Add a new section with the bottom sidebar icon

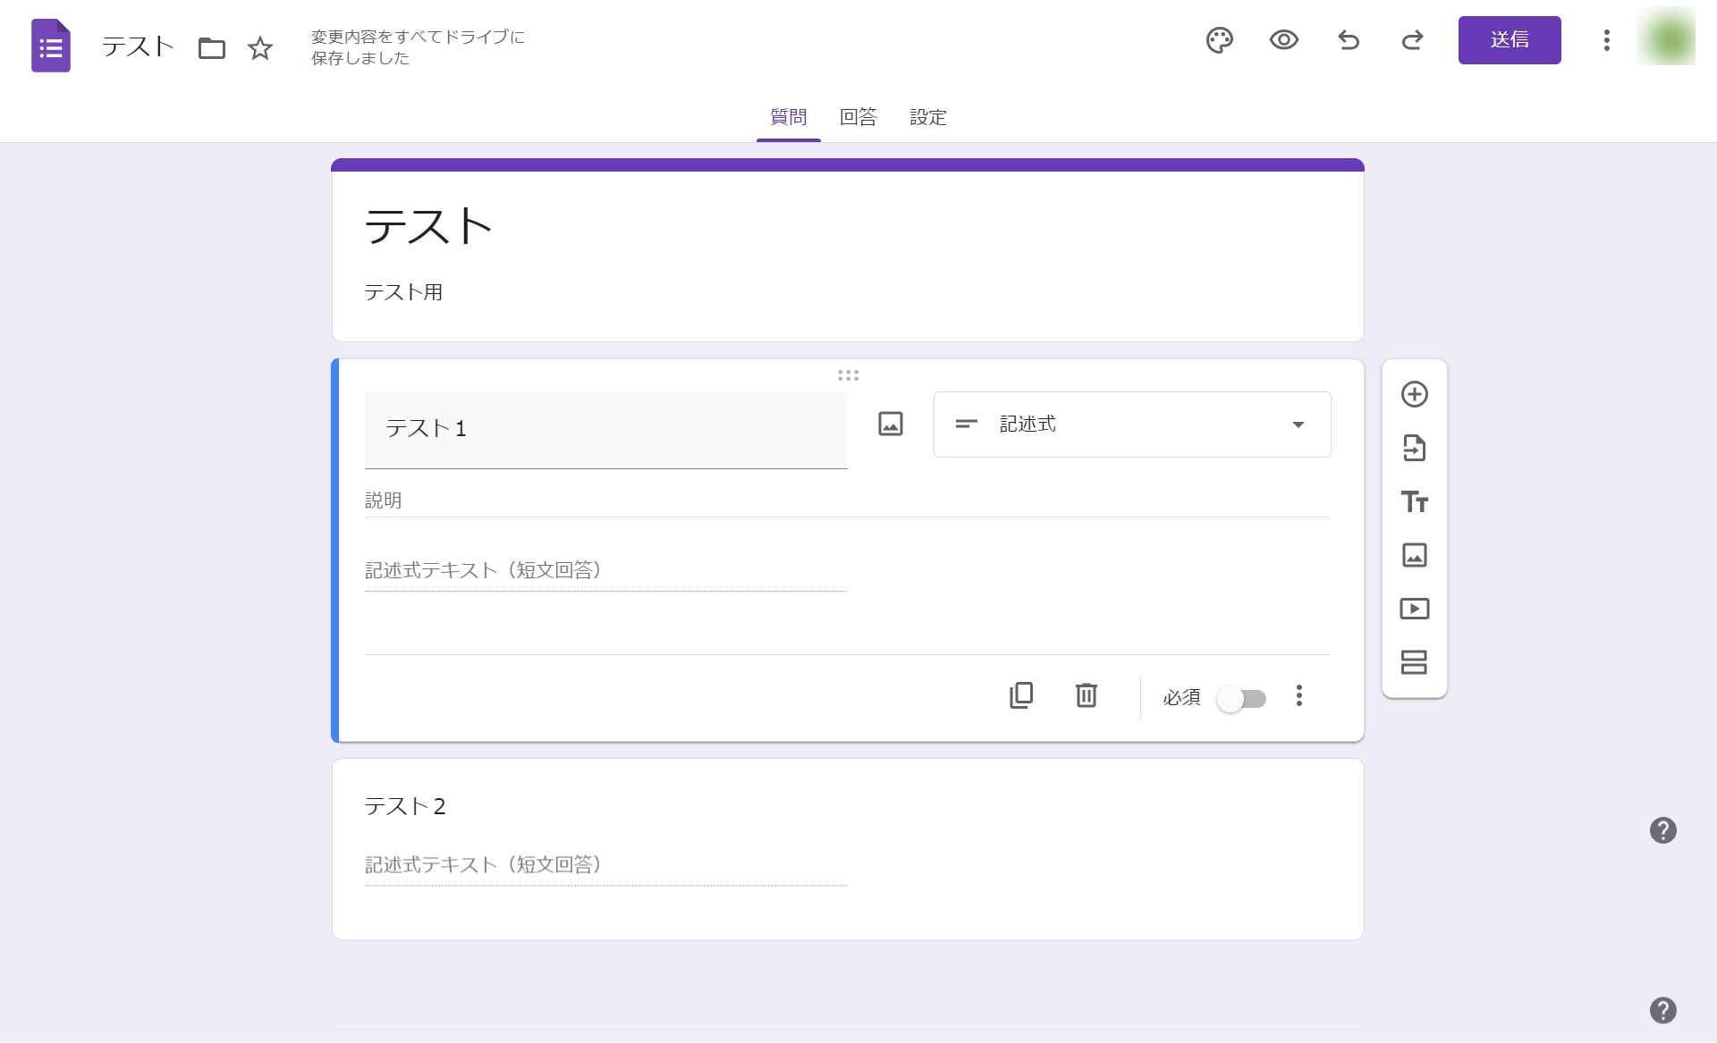coord(1415,662)
